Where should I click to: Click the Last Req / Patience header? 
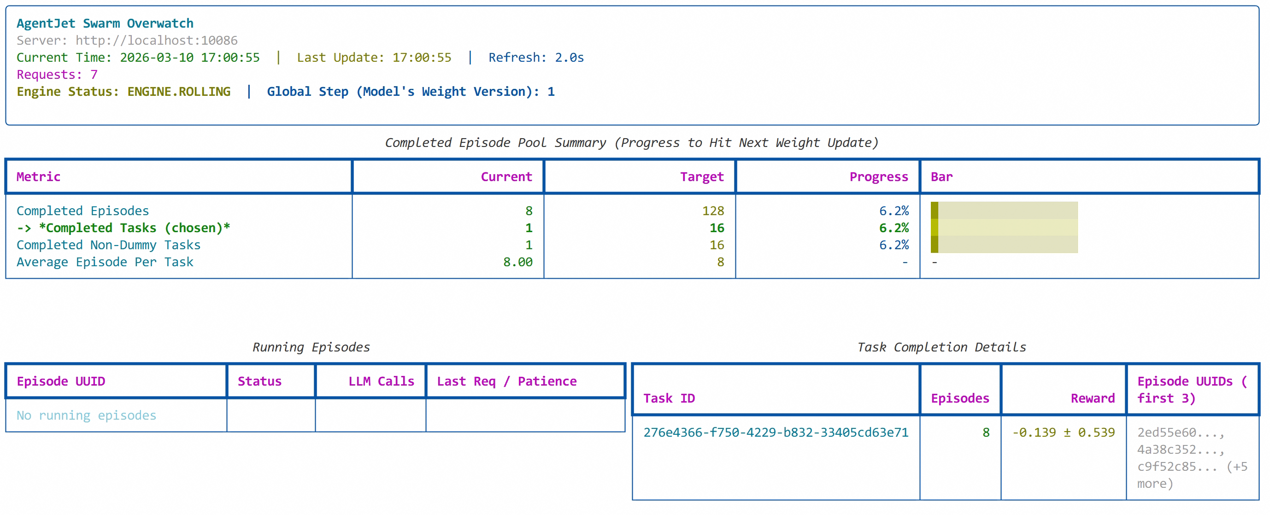pyautogui.click(x=506, y=381)
